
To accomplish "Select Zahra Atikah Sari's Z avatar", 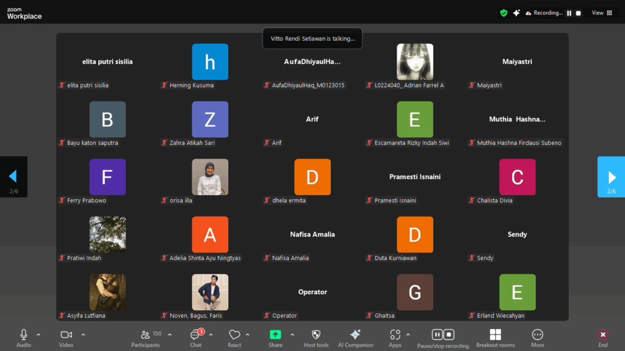I will point(210,119).
